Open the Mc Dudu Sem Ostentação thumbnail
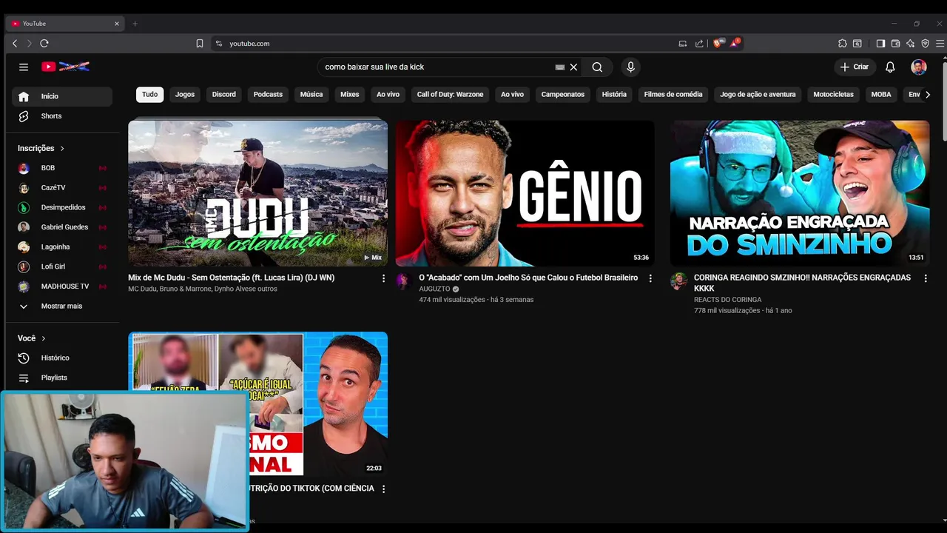The width and height of the screenshot is (947, 533). tap(257, 193)
